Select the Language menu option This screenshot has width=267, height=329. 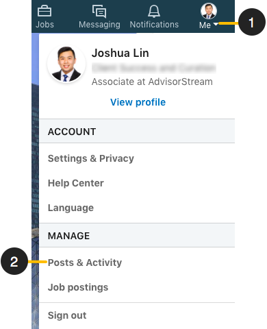click(x=71, y=208)
